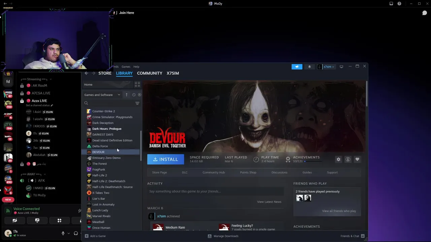Screen dimensions: 431x242
Task: Switch Steam to Big Picture mode icon
Action: pos(341,67)
